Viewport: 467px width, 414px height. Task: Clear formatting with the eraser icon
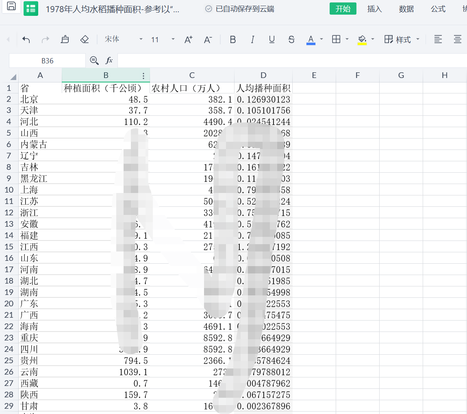coord(85,39)
